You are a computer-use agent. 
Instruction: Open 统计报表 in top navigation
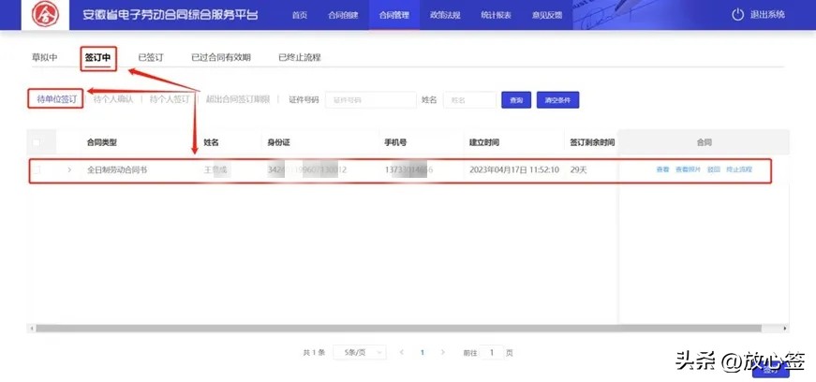coord(496,15)
